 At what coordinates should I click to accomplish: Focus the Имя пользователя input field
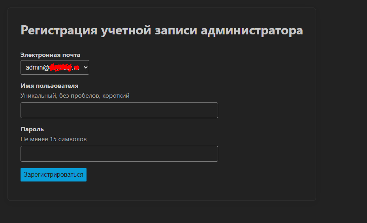(119, 110)
